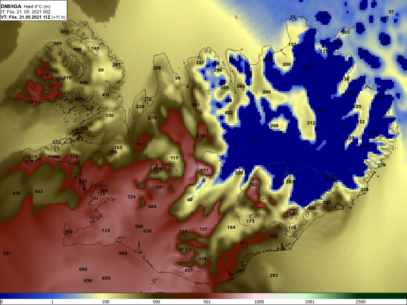Click the map value 96
Viewport: 407px width, 305px height.
[178, 78]
